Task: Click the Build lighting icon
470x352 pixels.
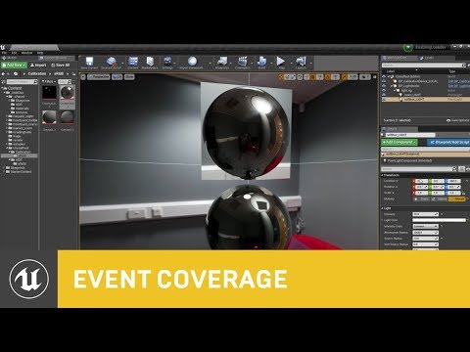Action: click(261, 62)
